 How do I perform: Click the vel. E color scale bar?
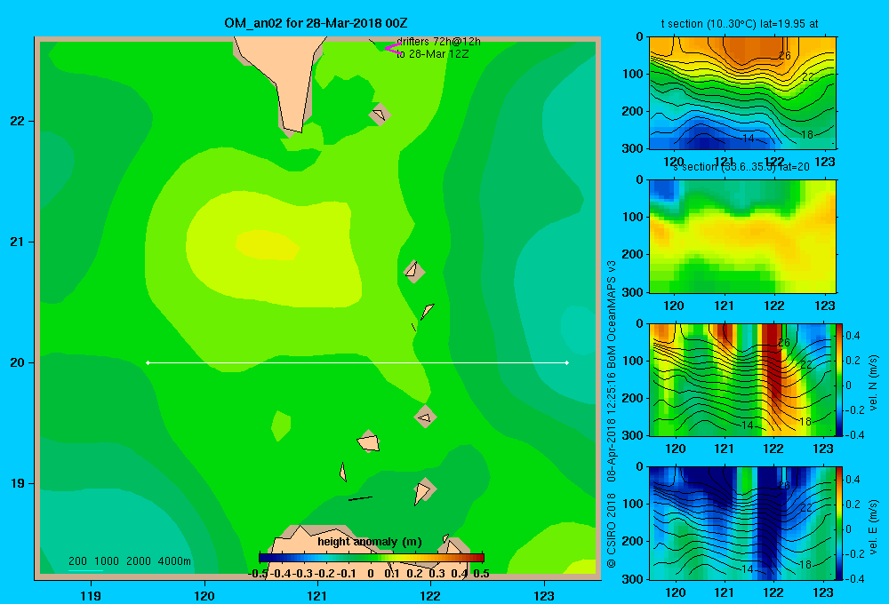tap(839, 523)
